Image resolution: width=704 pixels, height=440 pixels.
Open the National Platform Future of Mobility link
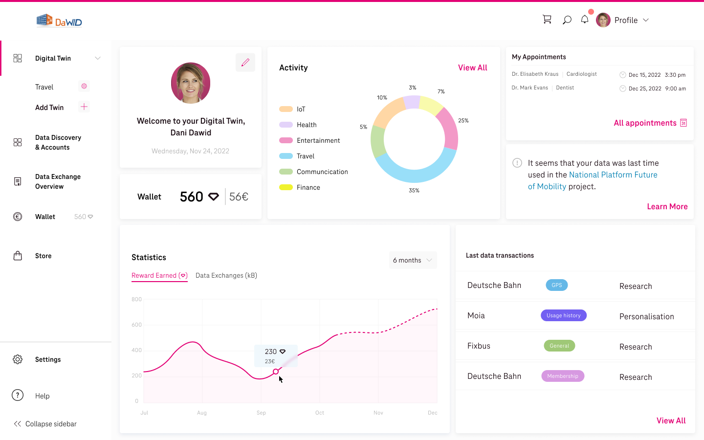click(613, 175)
